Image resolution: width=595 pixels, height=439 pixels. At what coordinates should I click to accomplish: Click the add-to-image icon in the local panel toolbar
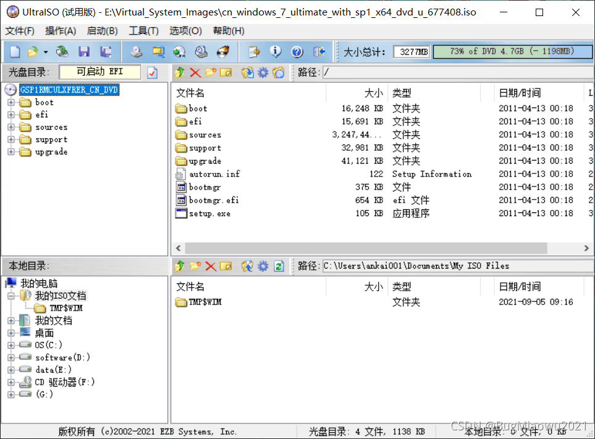click(226, 266)
